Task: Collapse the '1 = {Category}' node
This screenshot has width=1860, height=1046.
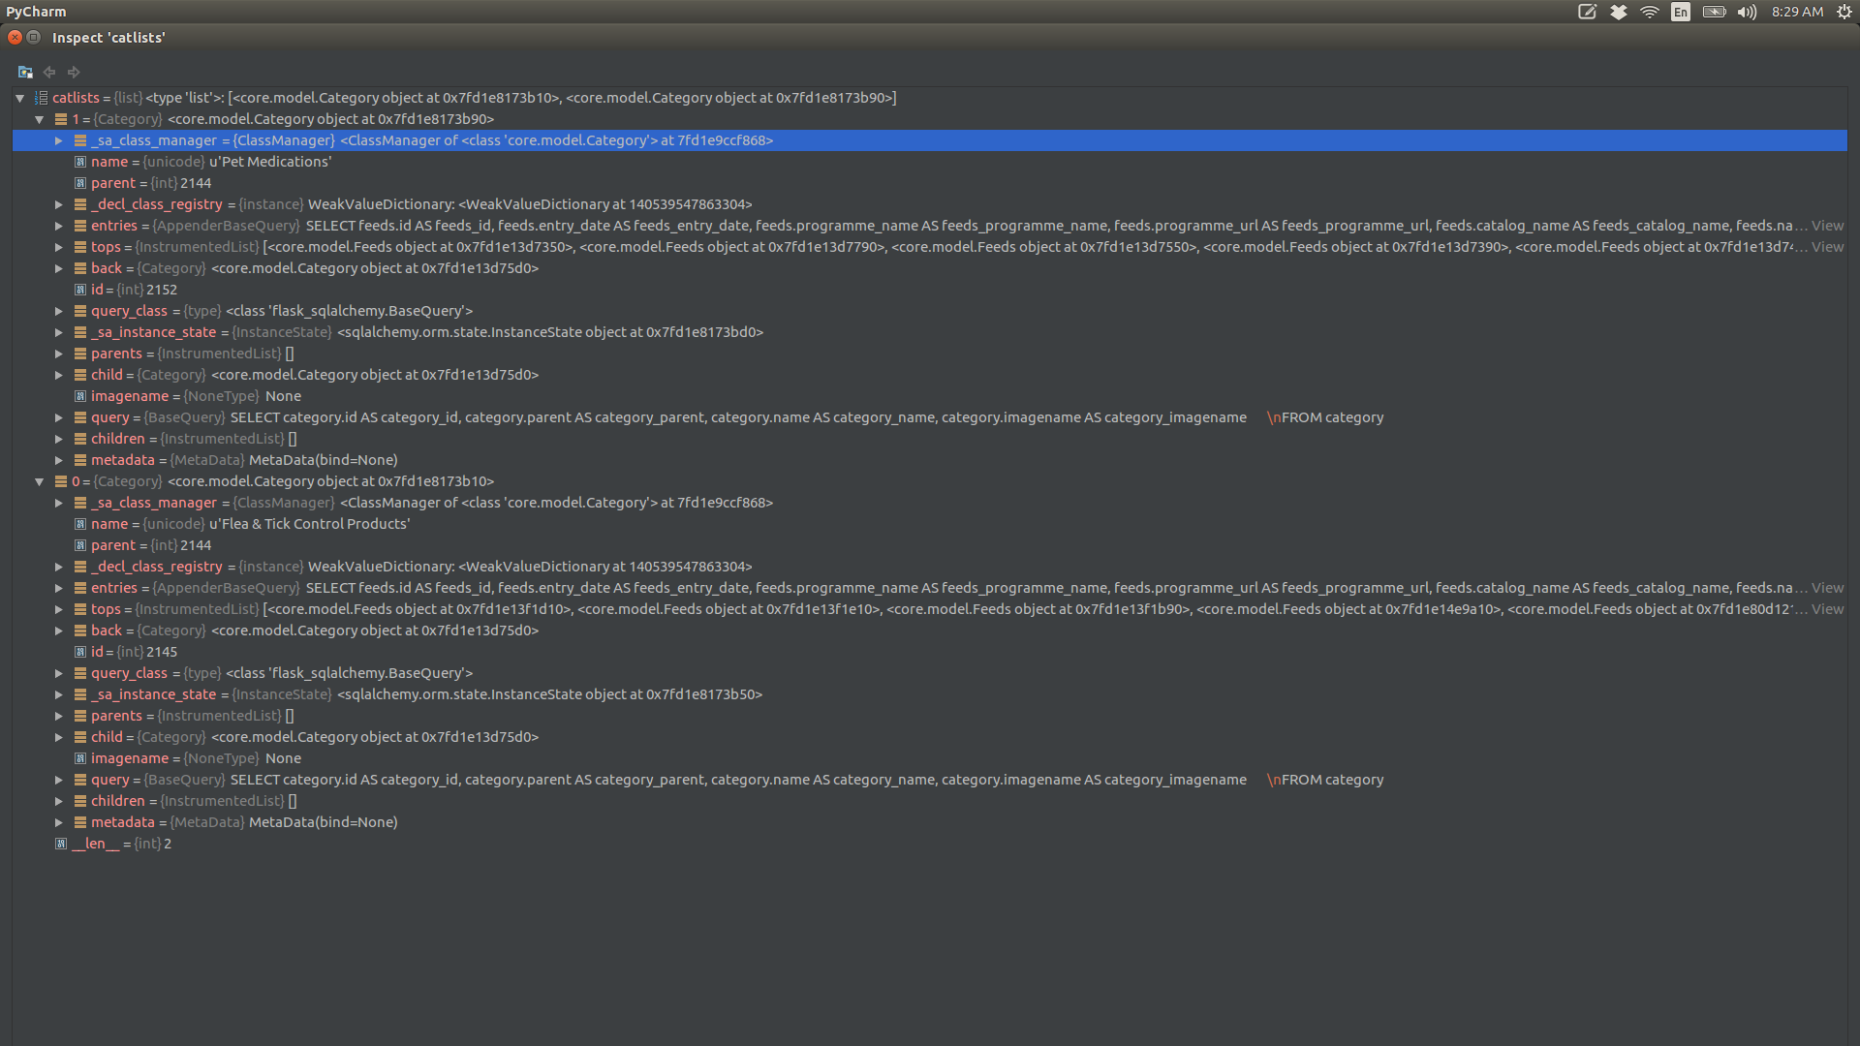Action: [x=39, y=119]
